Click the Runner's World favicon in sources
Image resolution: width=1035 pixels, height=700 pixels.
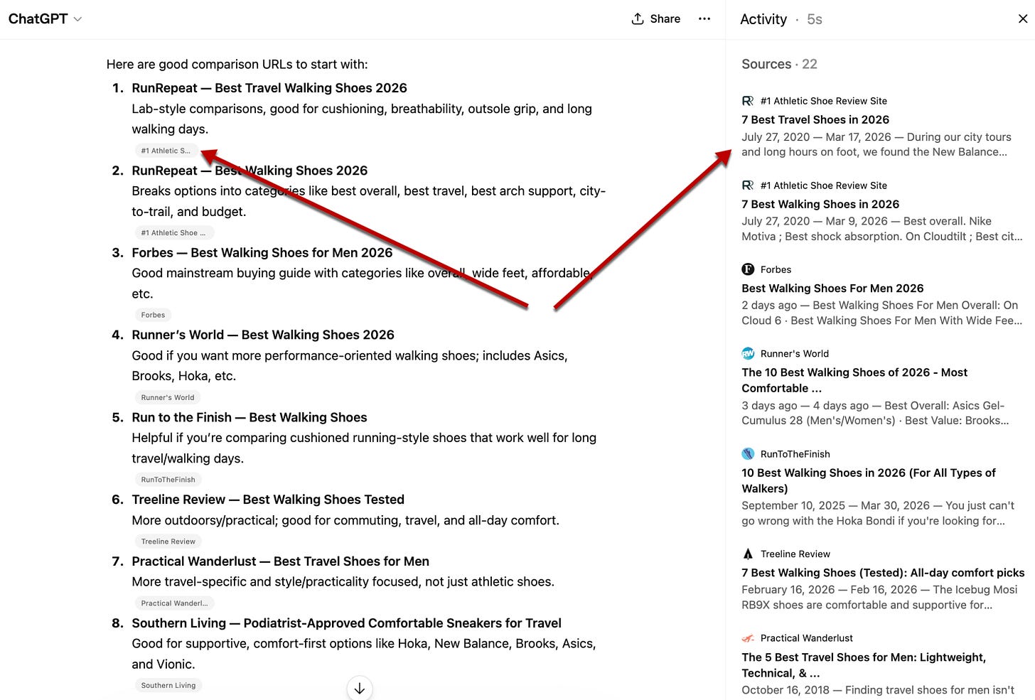[748, 353]
